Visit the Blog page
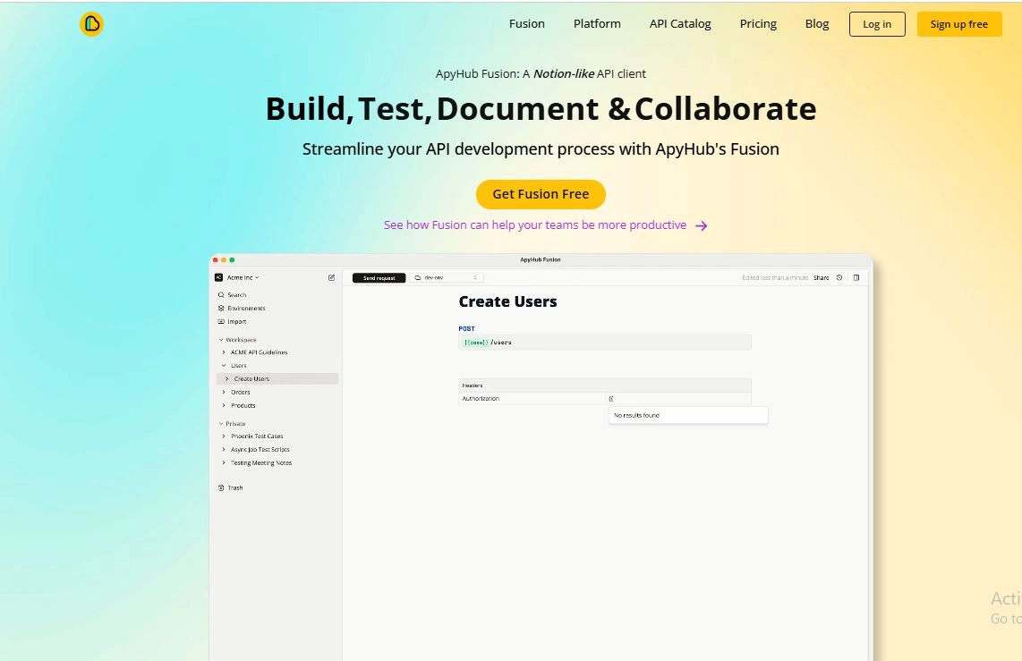The image size is (1022, 661). 817,24
